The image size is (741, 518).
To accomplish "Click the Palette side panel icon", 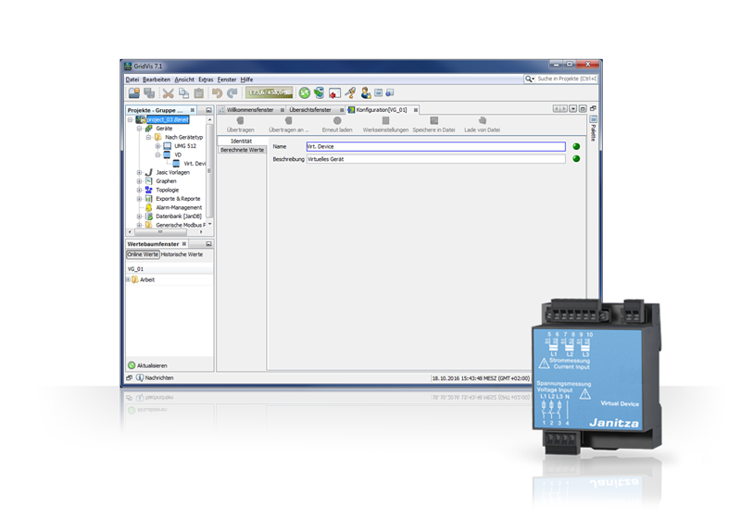I will pyautogui.click(x=594, y=119).
